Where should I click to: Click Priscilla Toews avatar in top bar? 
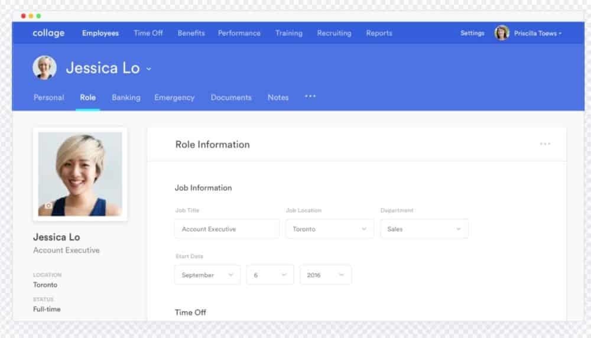[x=502, y=33]
